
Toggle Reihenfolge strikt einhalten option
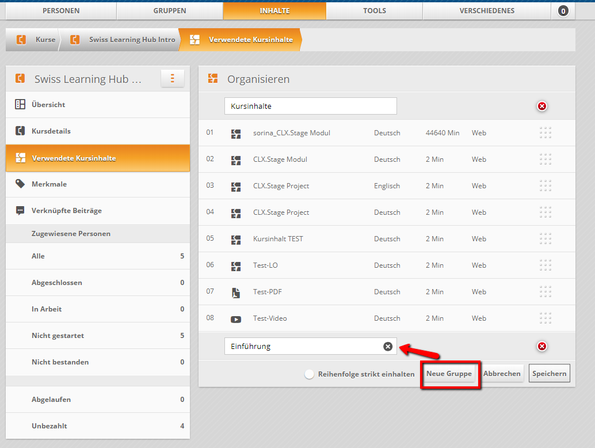[310, 374]
